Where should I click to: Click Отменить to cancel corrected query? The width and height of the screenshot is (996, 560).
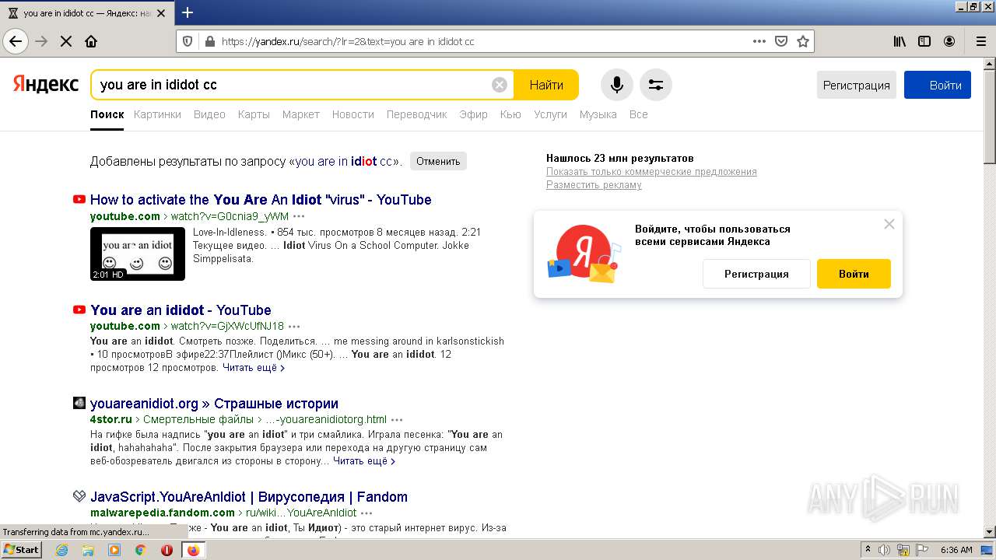tap(438, 161)
